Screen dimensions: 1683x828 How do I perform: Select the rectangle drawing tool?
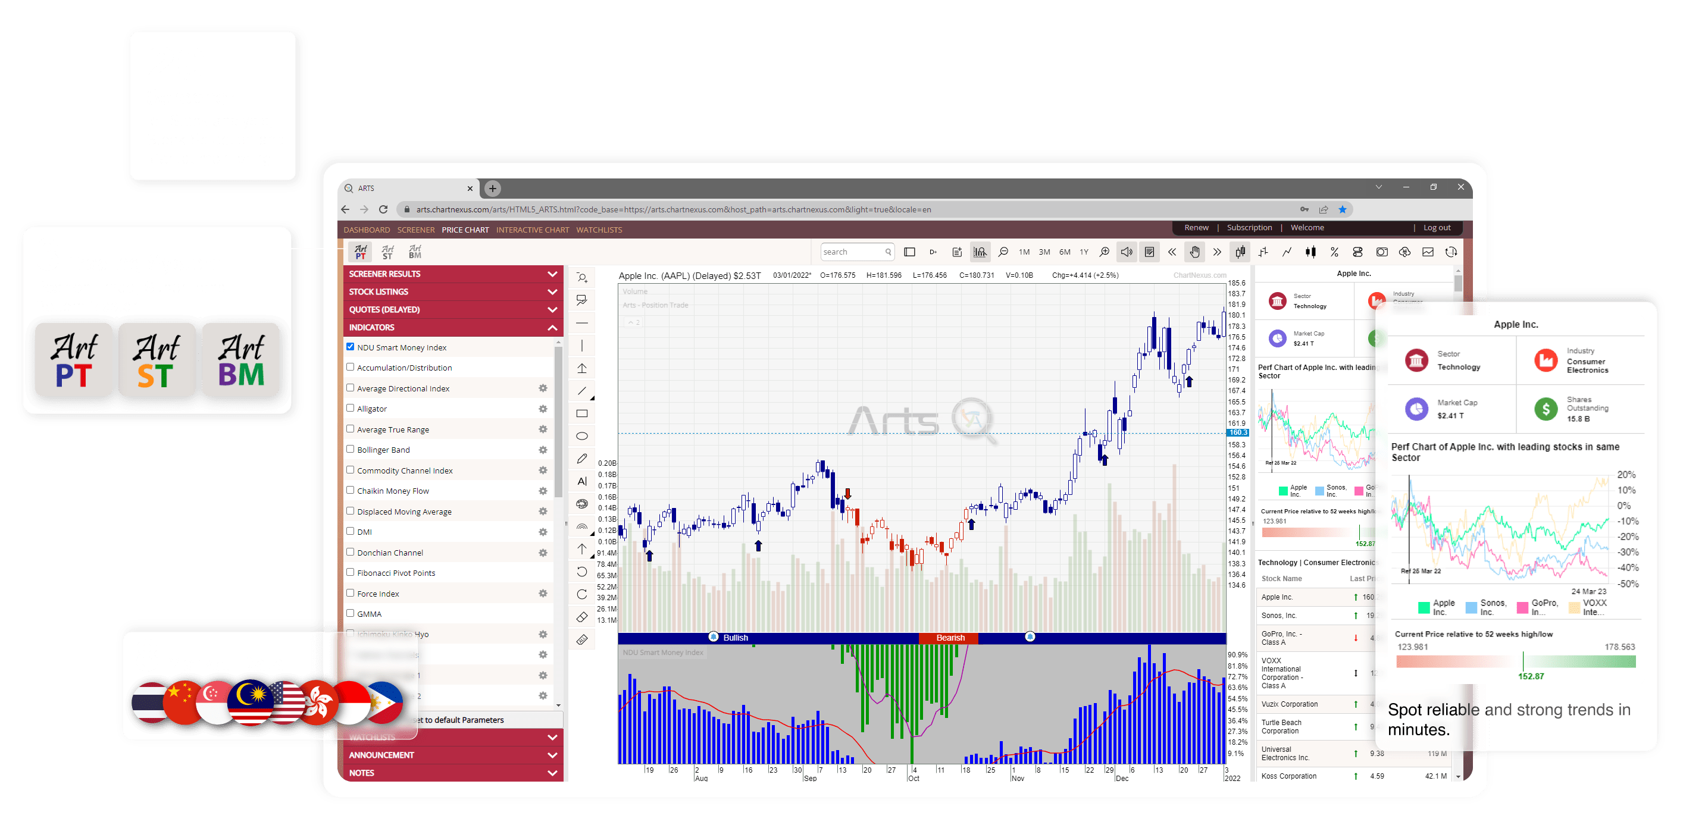click(x=582, y=413)
